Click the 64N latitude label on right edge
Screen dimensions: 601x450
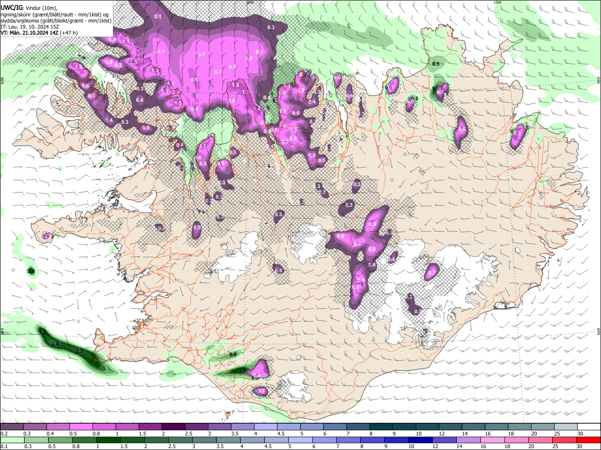(x=599, y=331)
